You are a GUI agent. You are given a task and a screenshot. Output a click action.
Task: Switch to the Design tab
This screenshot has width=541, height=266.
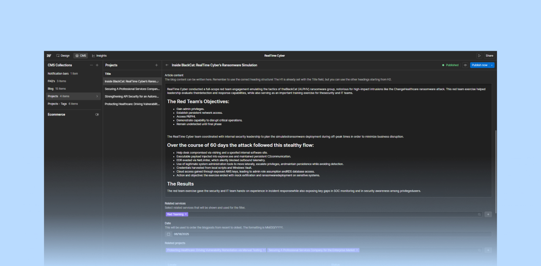pos(63,55)
